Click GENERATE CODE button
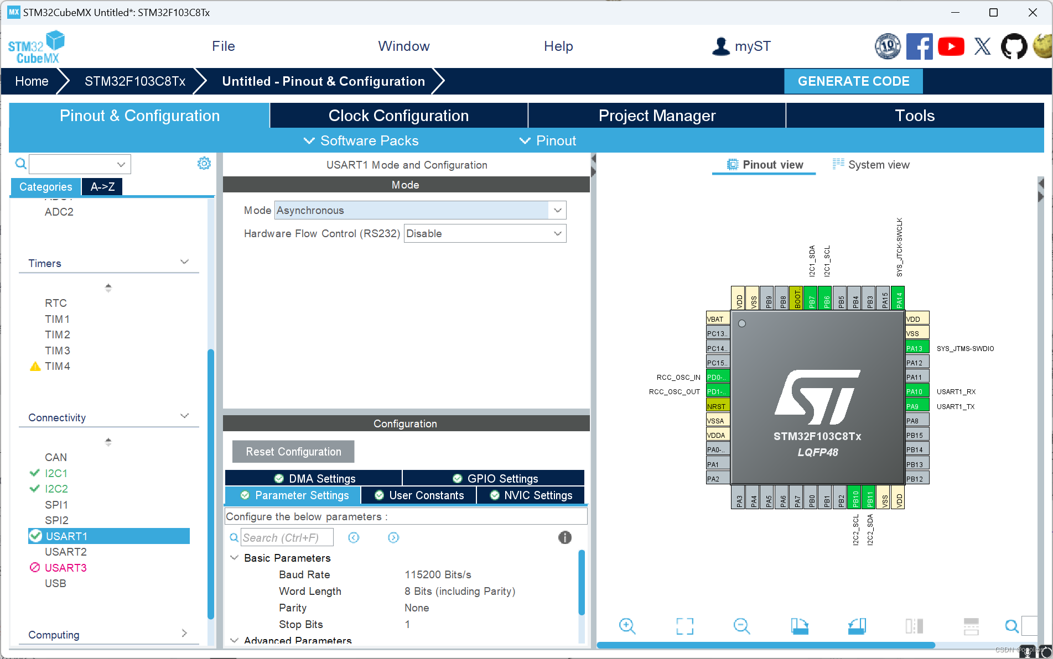This screenshot has width=1053, height=659. tap(853, 81)
